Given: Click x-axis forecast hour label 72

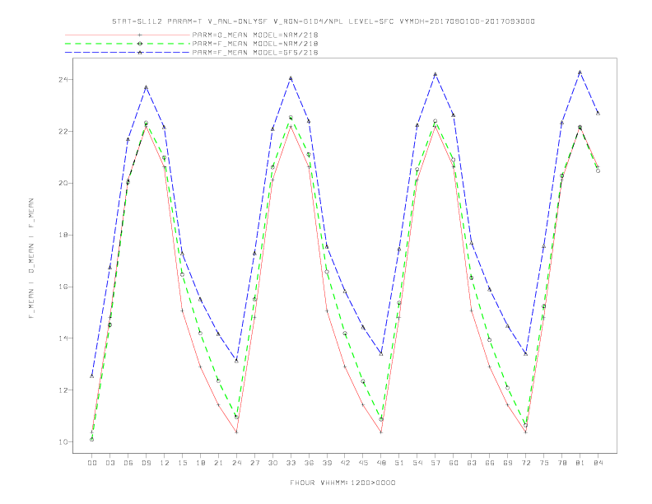Looking at the screenshot, I should point(525,463).
